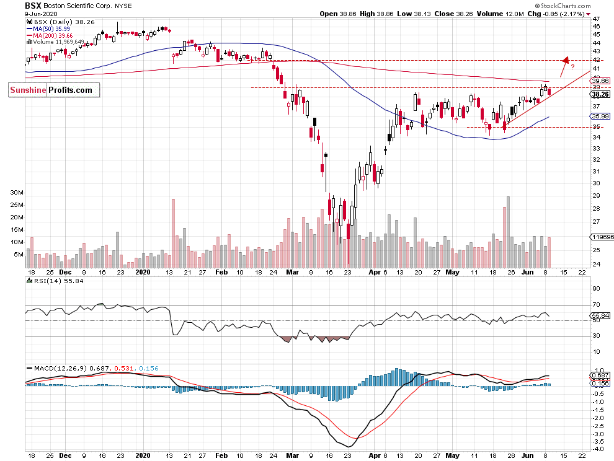Image resolution: width=614 pixels, height=461 pixels.
Task: Click the Close 38.26 value
Action: pyautogui.click(x=453, y=14)
